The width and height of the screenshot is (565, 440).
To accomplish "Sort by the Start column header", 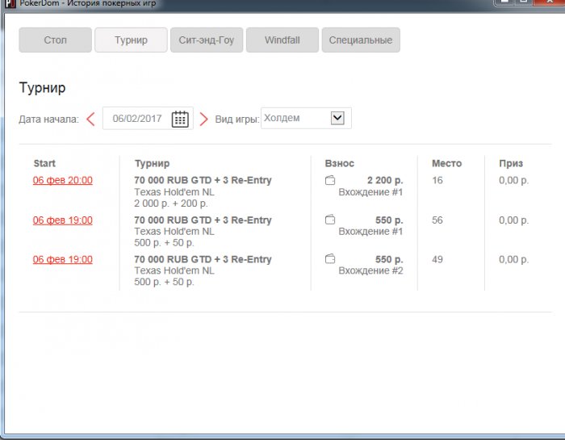I will [44, 163].
